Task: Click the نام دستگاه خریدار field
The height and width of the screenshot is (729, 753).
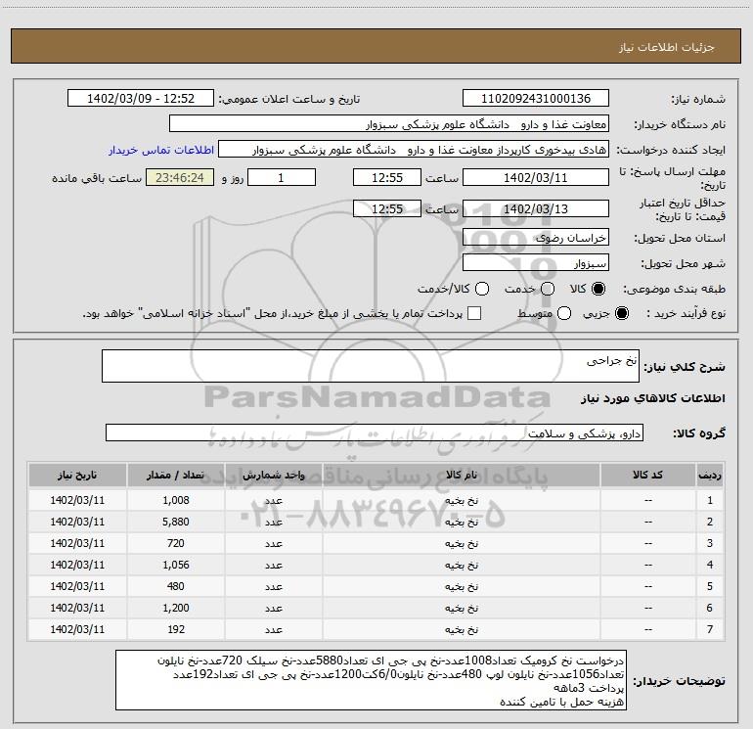Action: (x=389, y=124)
